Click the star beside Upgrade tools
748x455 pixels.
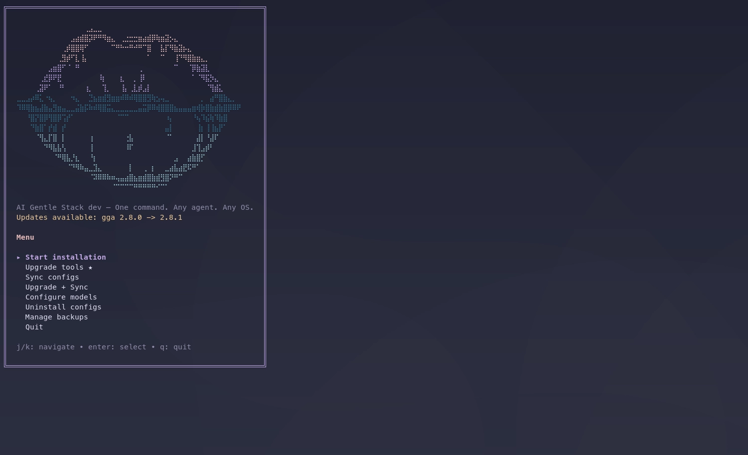90,268
